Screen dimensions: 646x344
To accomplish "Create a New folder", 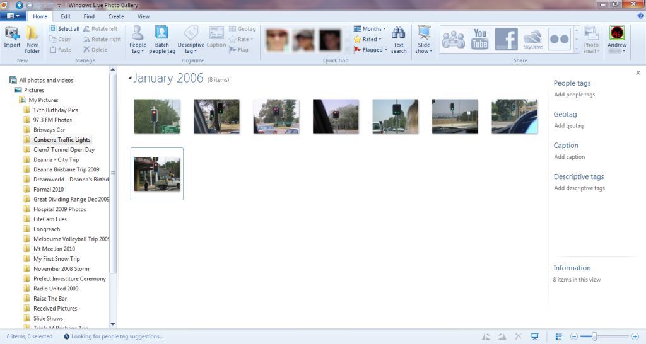I will tap(32, 40).
